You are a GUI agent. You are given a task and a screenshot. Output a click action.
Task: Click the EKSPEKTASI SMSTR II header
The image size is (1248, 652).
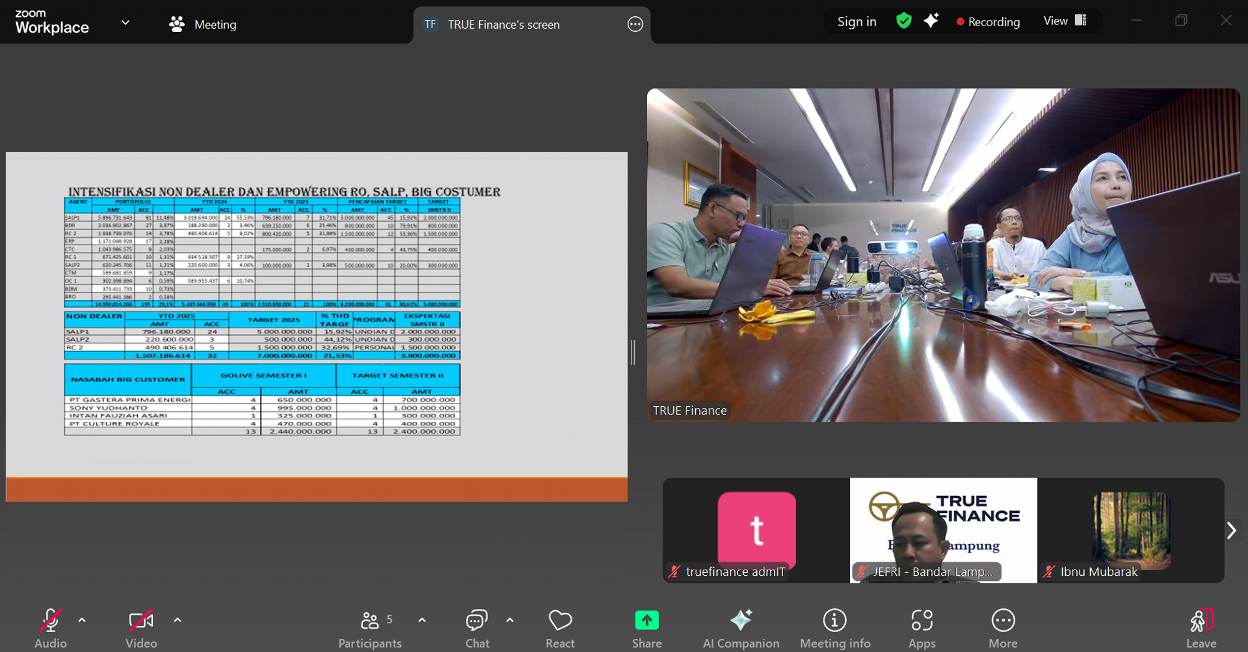427,320
